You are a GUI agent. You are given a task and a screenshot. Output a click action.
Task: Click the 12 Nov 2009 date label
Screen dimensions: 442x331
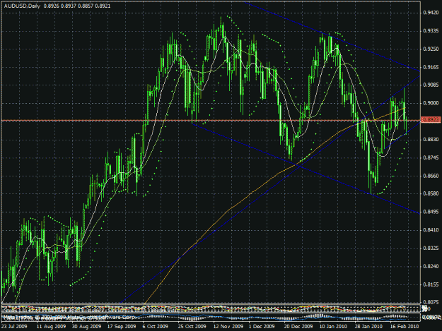228,326
